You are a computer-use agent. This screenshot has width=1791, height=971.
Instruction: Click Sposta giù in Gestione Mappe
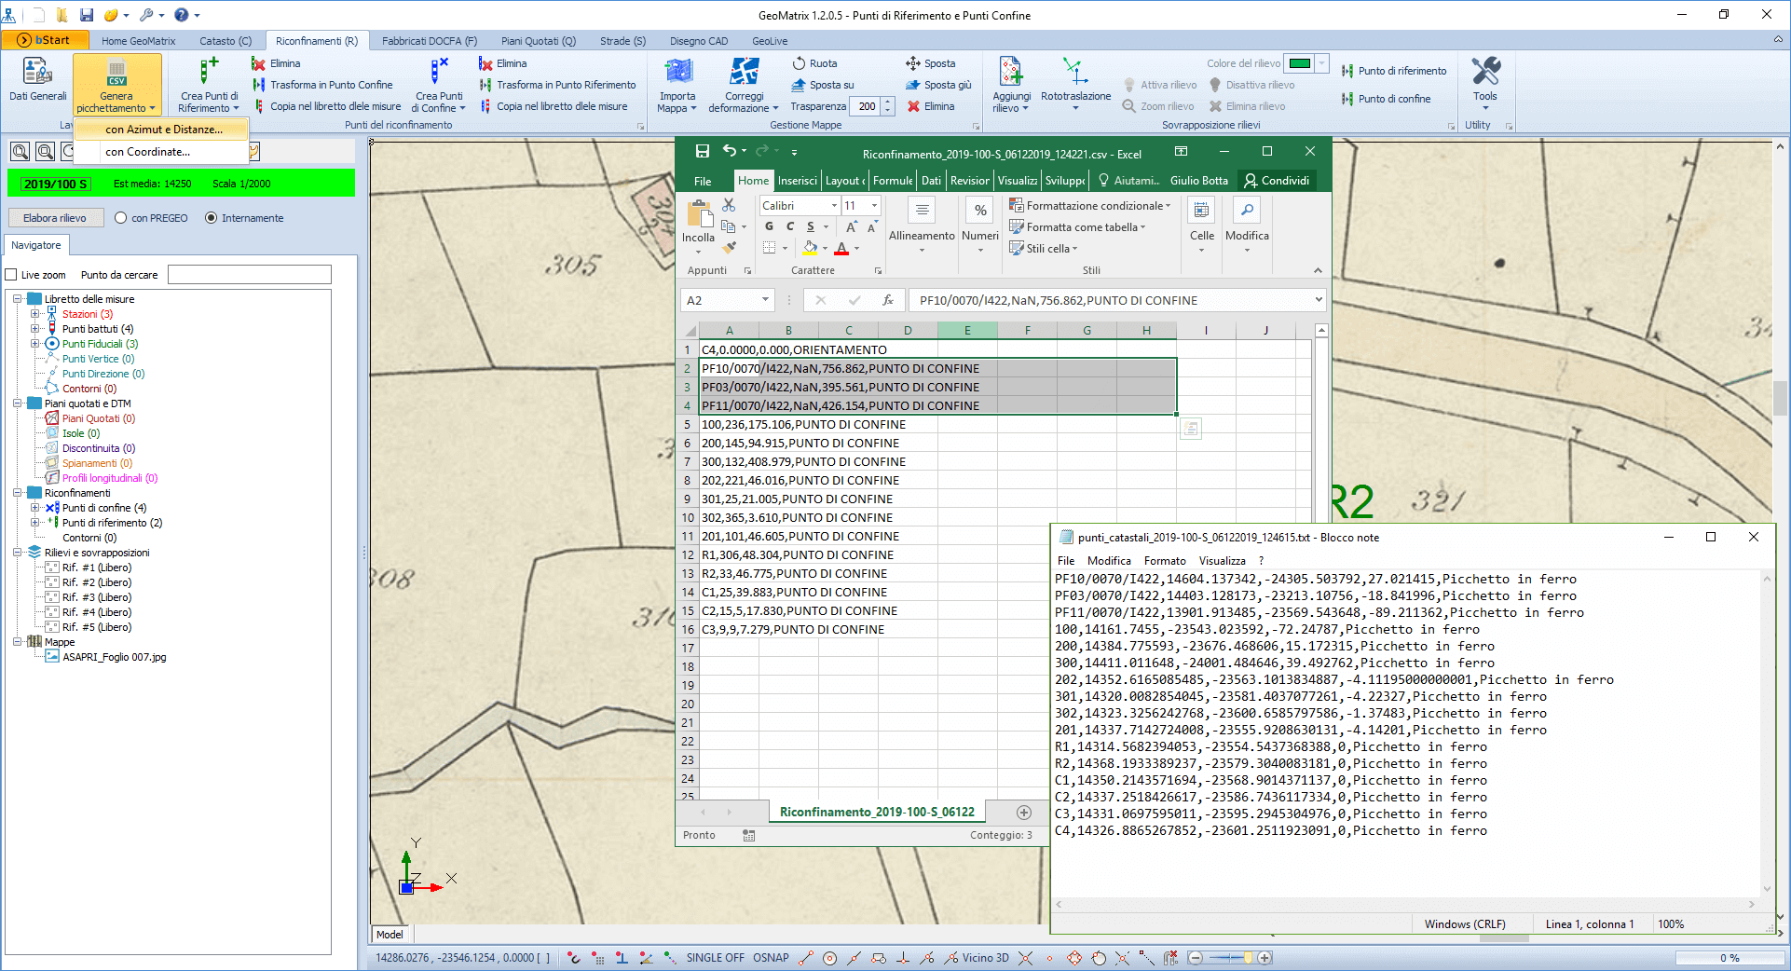(938, 85)
